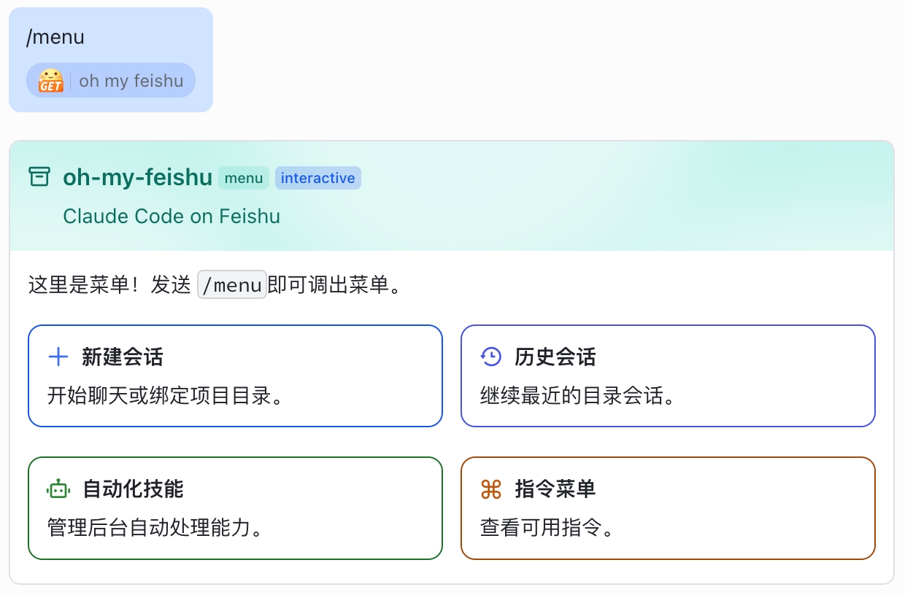This screenshot has height=595, width=905.
Task: Open the 新建会话 card
Action: (235, 376)
